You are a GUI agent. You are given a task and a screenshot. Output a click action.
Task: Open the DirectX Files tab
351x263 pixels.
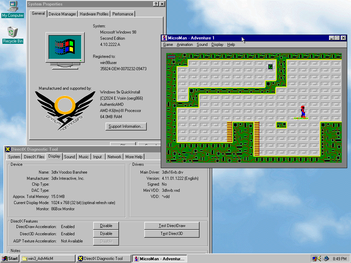(34, 157)
